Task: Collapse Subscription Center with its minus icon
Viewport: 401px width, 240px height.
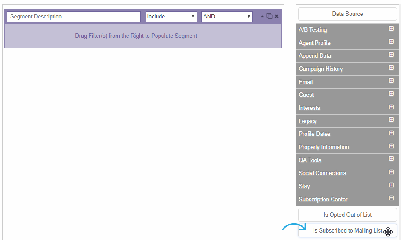Action: tap(391, 197)
